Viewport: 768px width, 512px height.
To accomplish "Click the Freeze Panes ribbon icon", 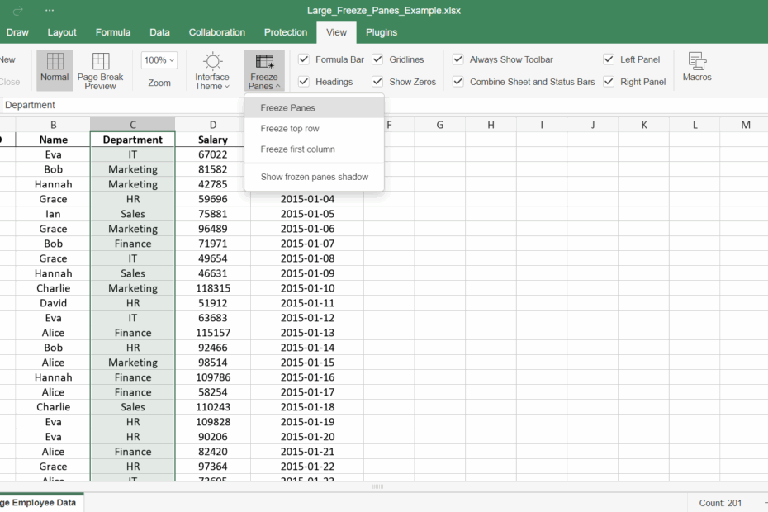I will point(264,62).
